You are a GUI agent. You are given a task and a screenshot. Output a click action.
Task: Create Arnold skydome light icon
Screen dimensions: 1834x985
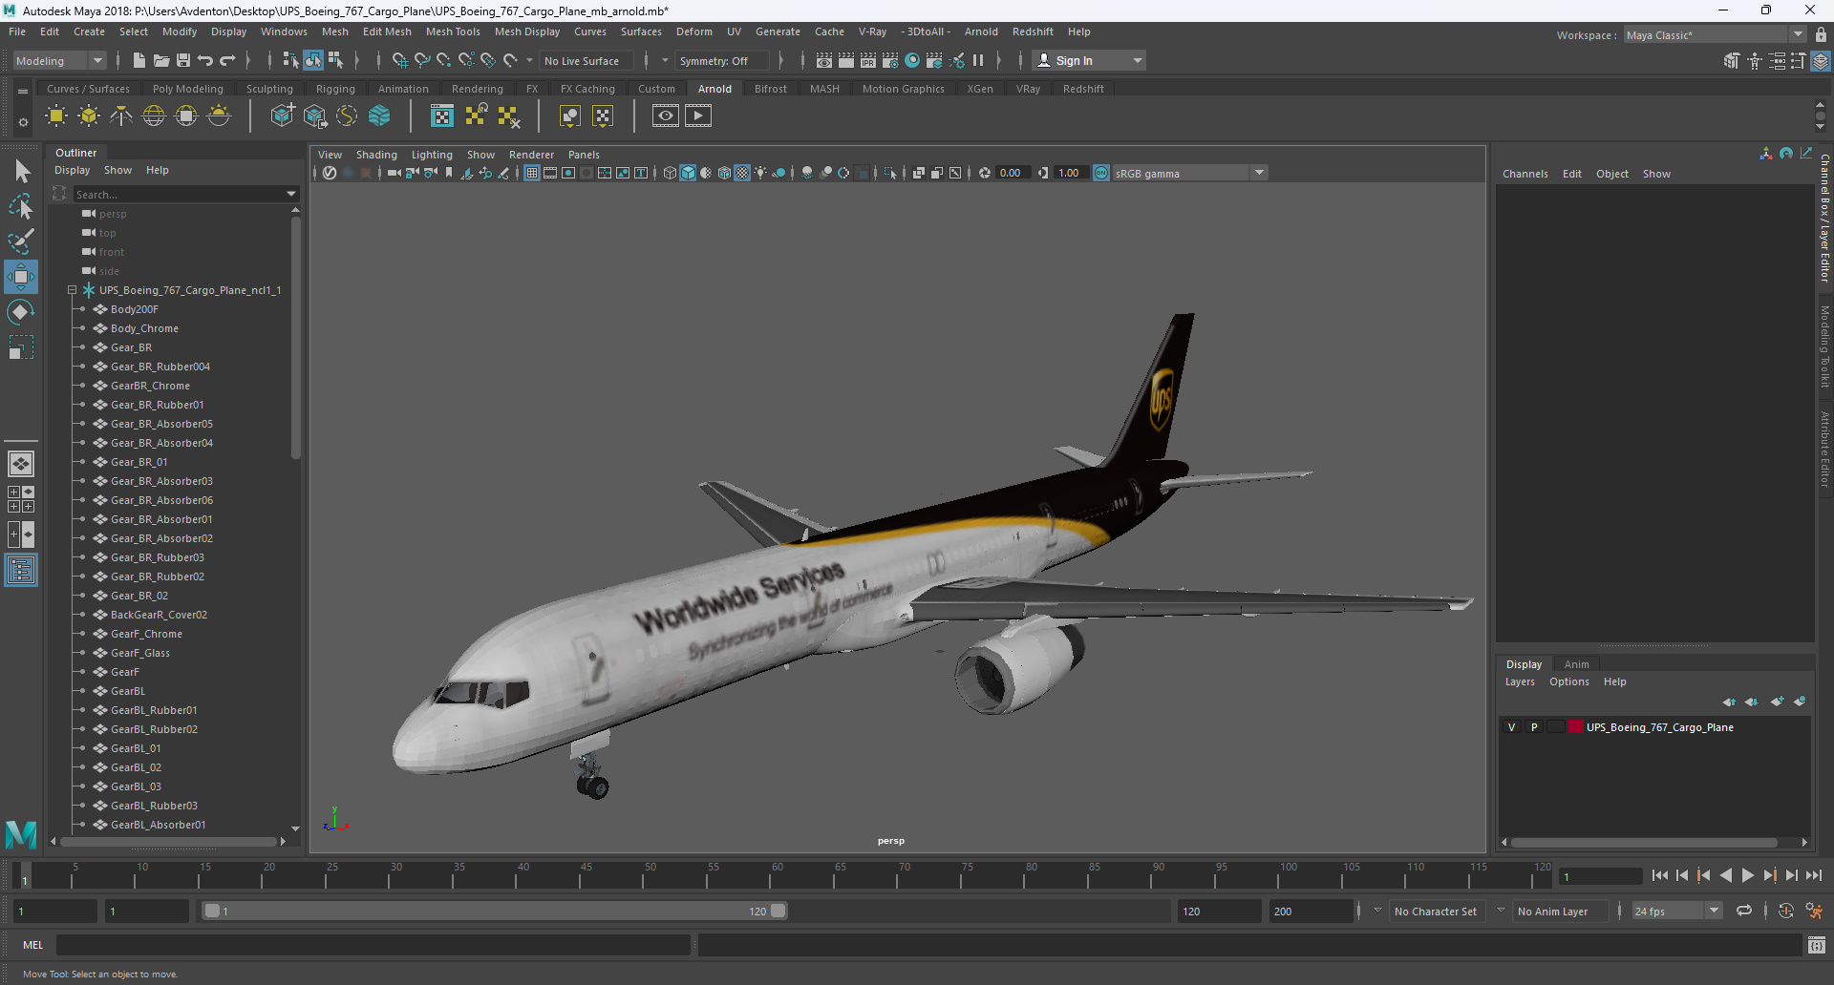tap(154, 116)
